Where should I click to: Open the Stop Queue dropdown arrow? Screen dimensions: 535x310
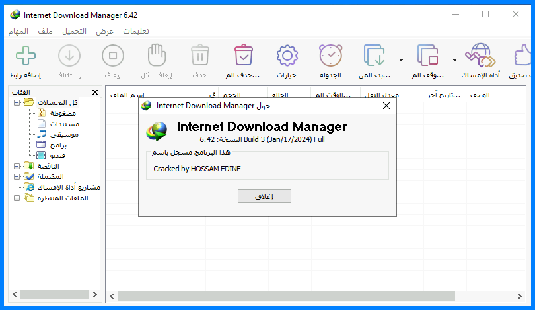(x=454, y=60)
